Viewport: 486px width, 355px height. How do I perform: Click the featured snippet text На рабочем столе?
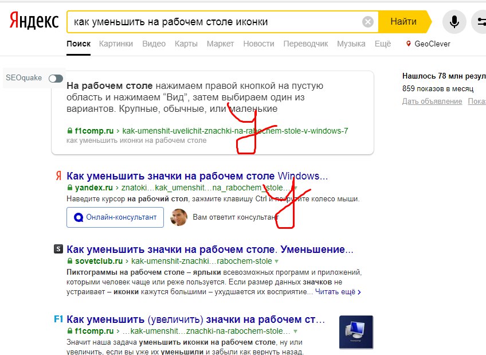click(109, 85)
